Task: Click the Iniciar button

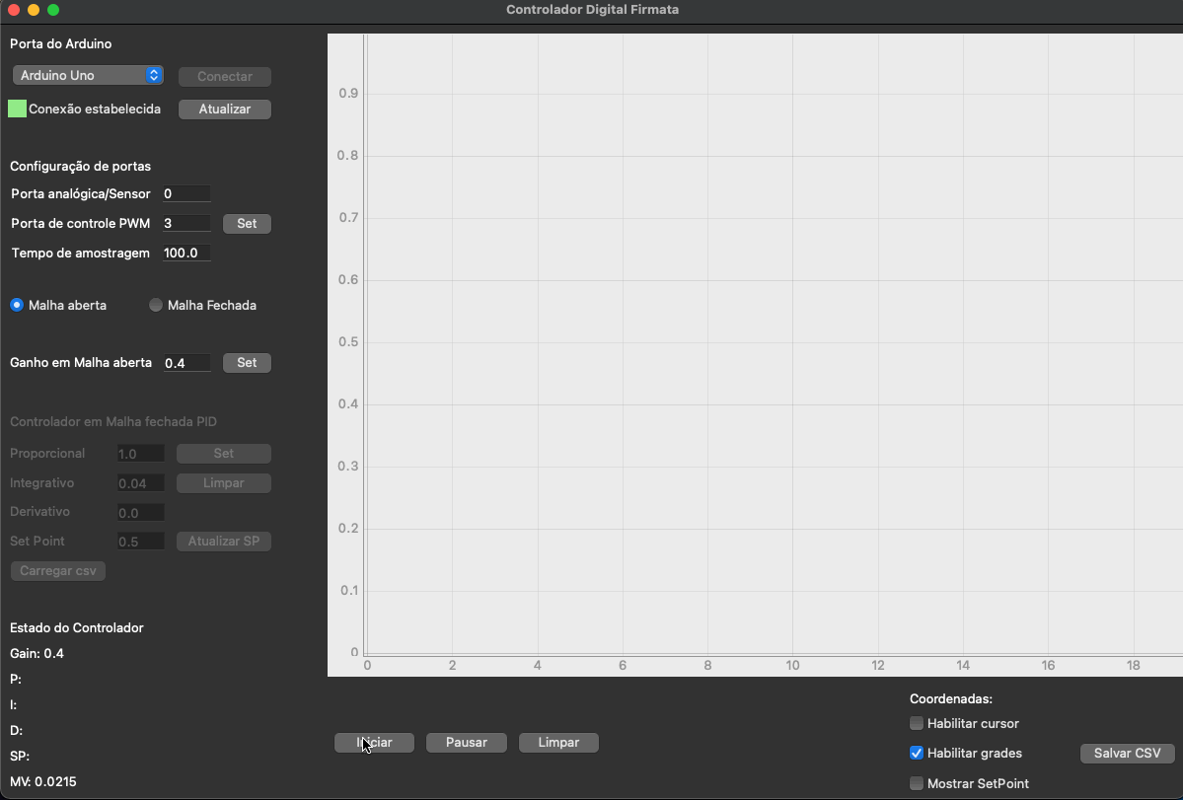Action: point(374,743)
